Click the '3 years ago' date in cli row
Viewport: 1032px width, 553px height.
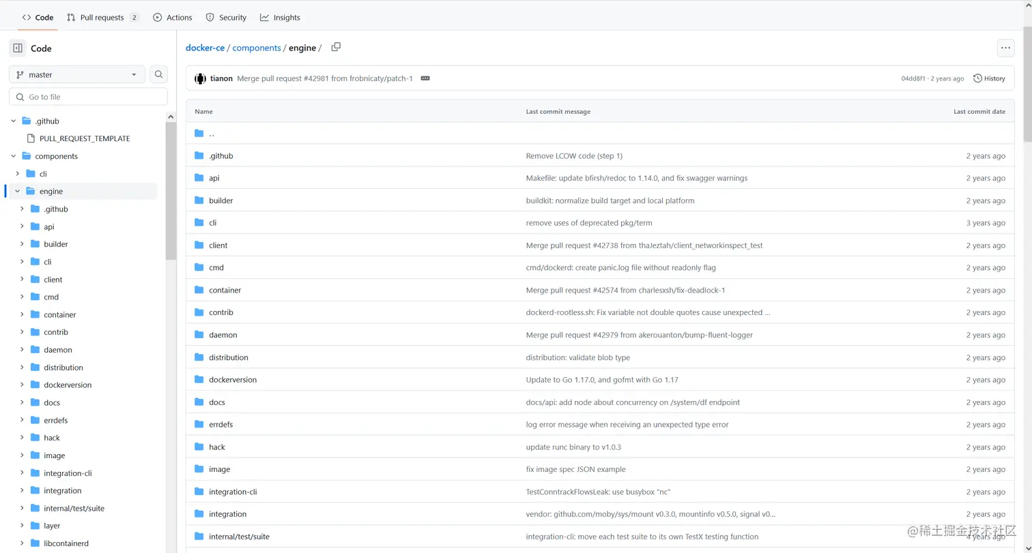986,223
